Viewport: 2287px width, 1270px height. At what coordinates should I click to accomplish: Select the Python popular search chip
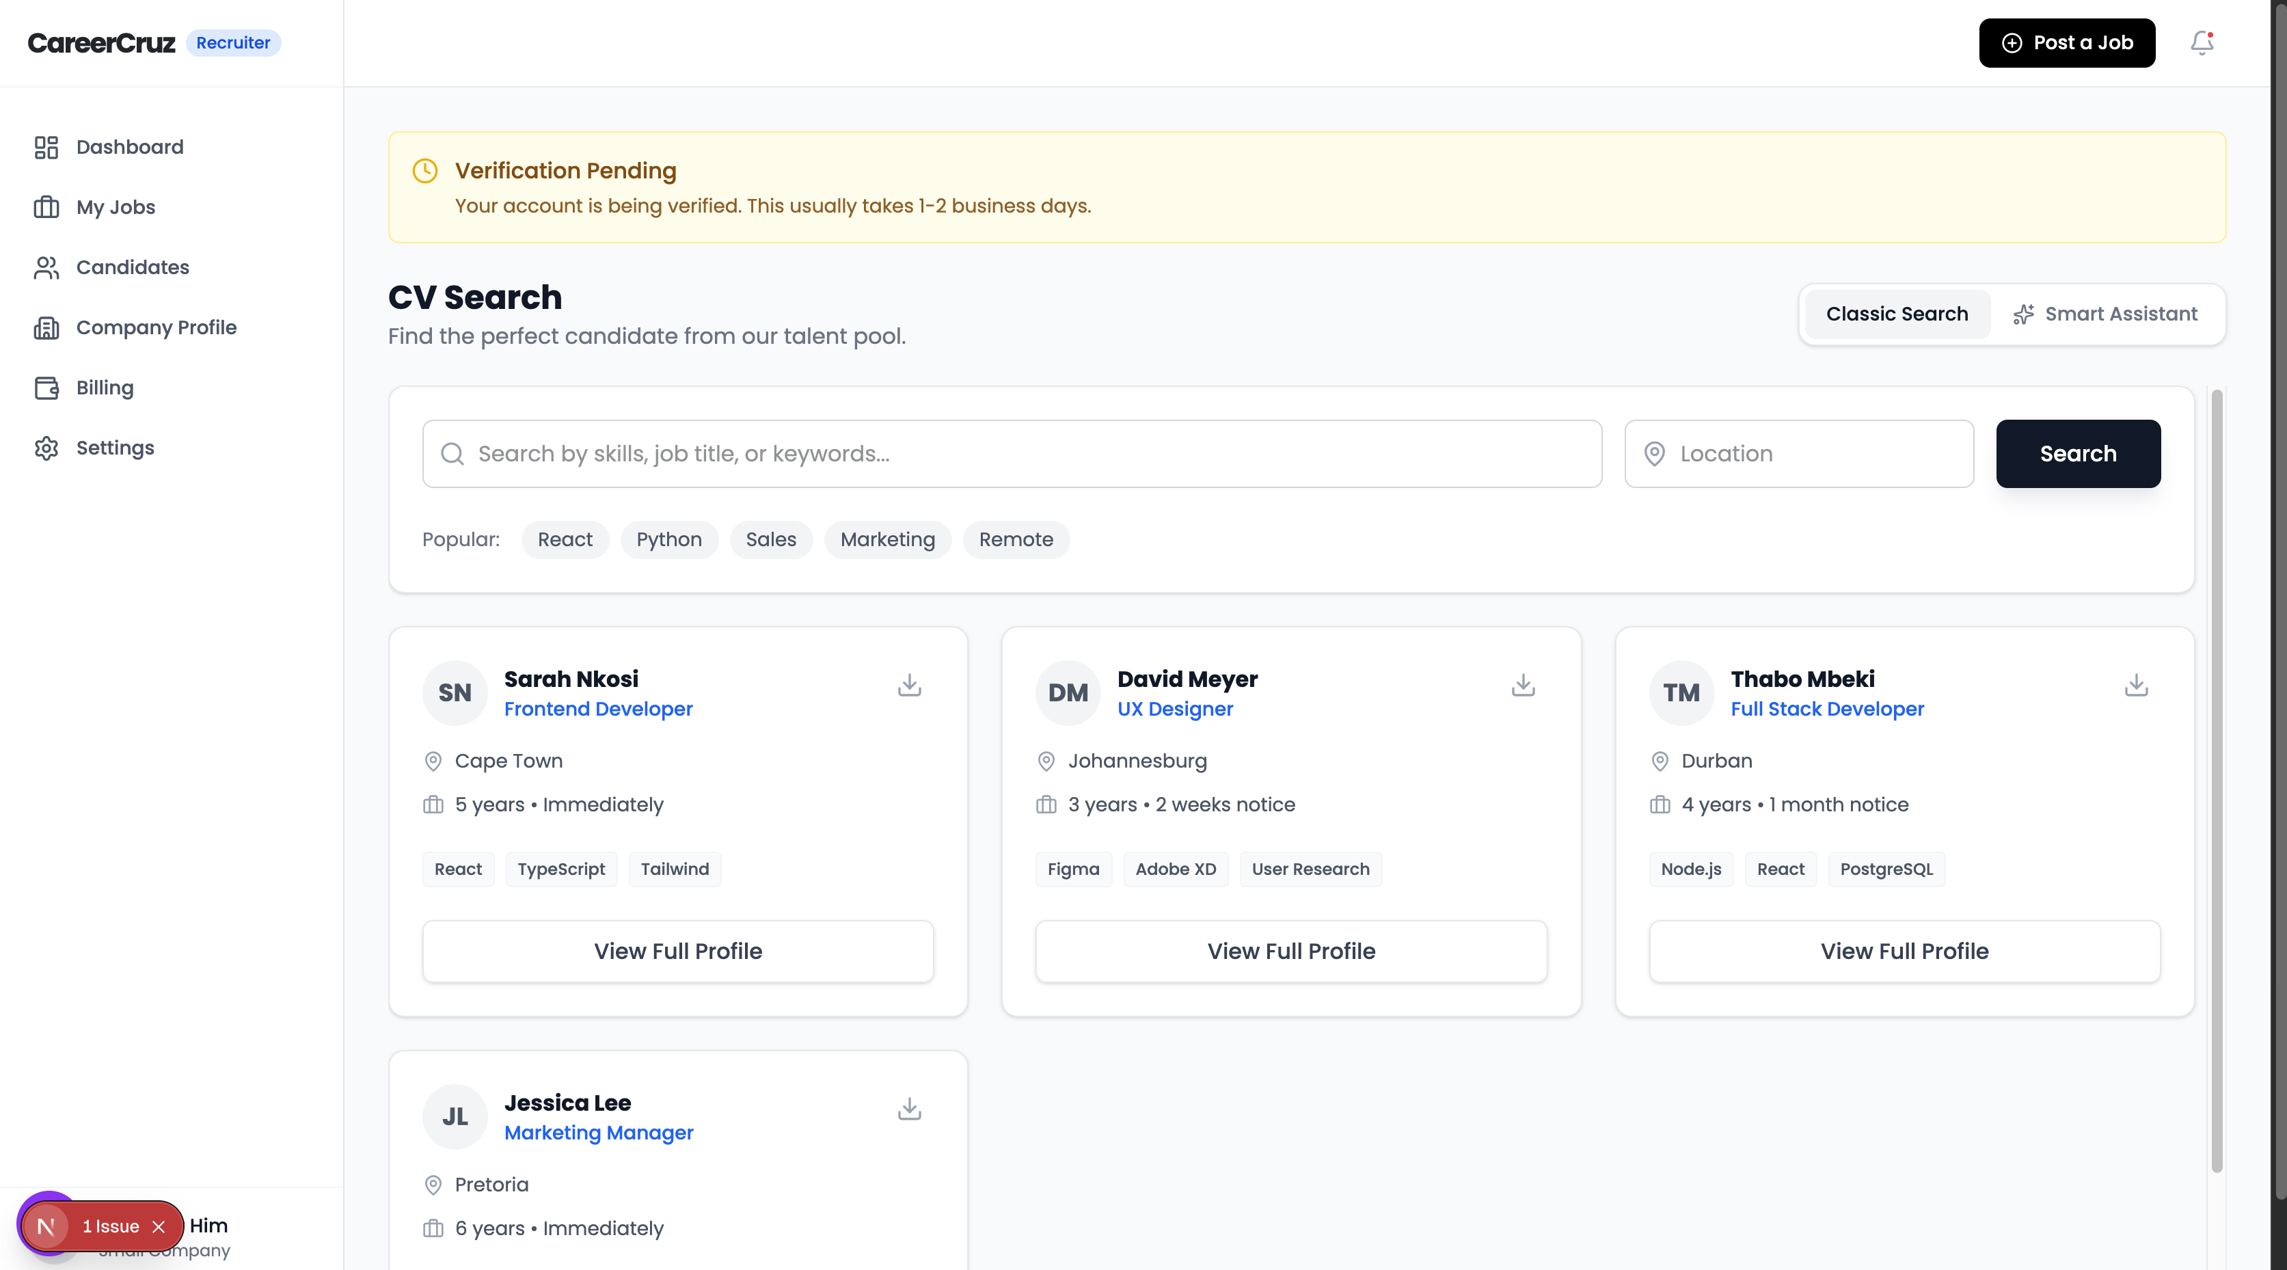(x=668, y=540)
